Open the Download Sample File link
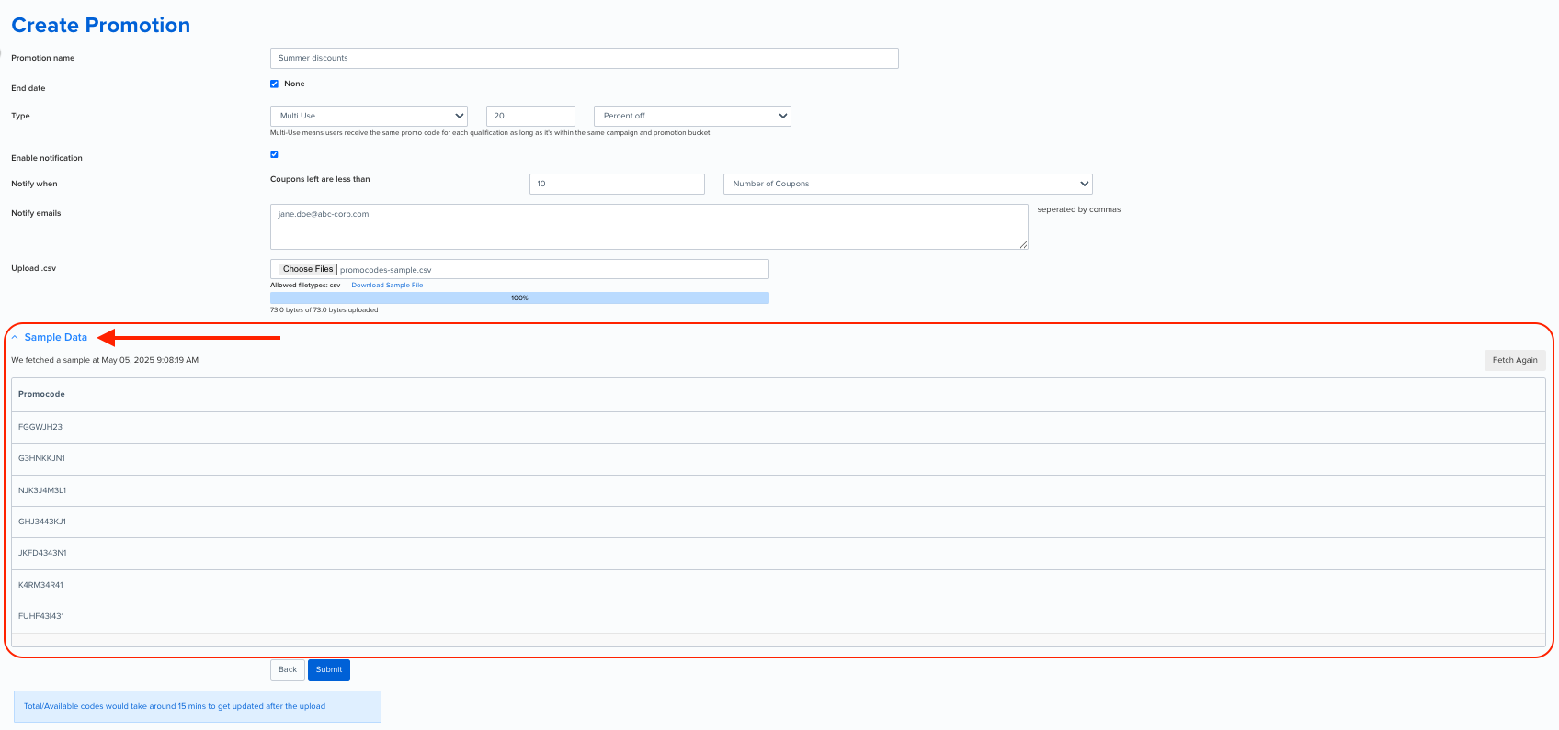Viewport: 1559px width, 730px height. [387, 286]
